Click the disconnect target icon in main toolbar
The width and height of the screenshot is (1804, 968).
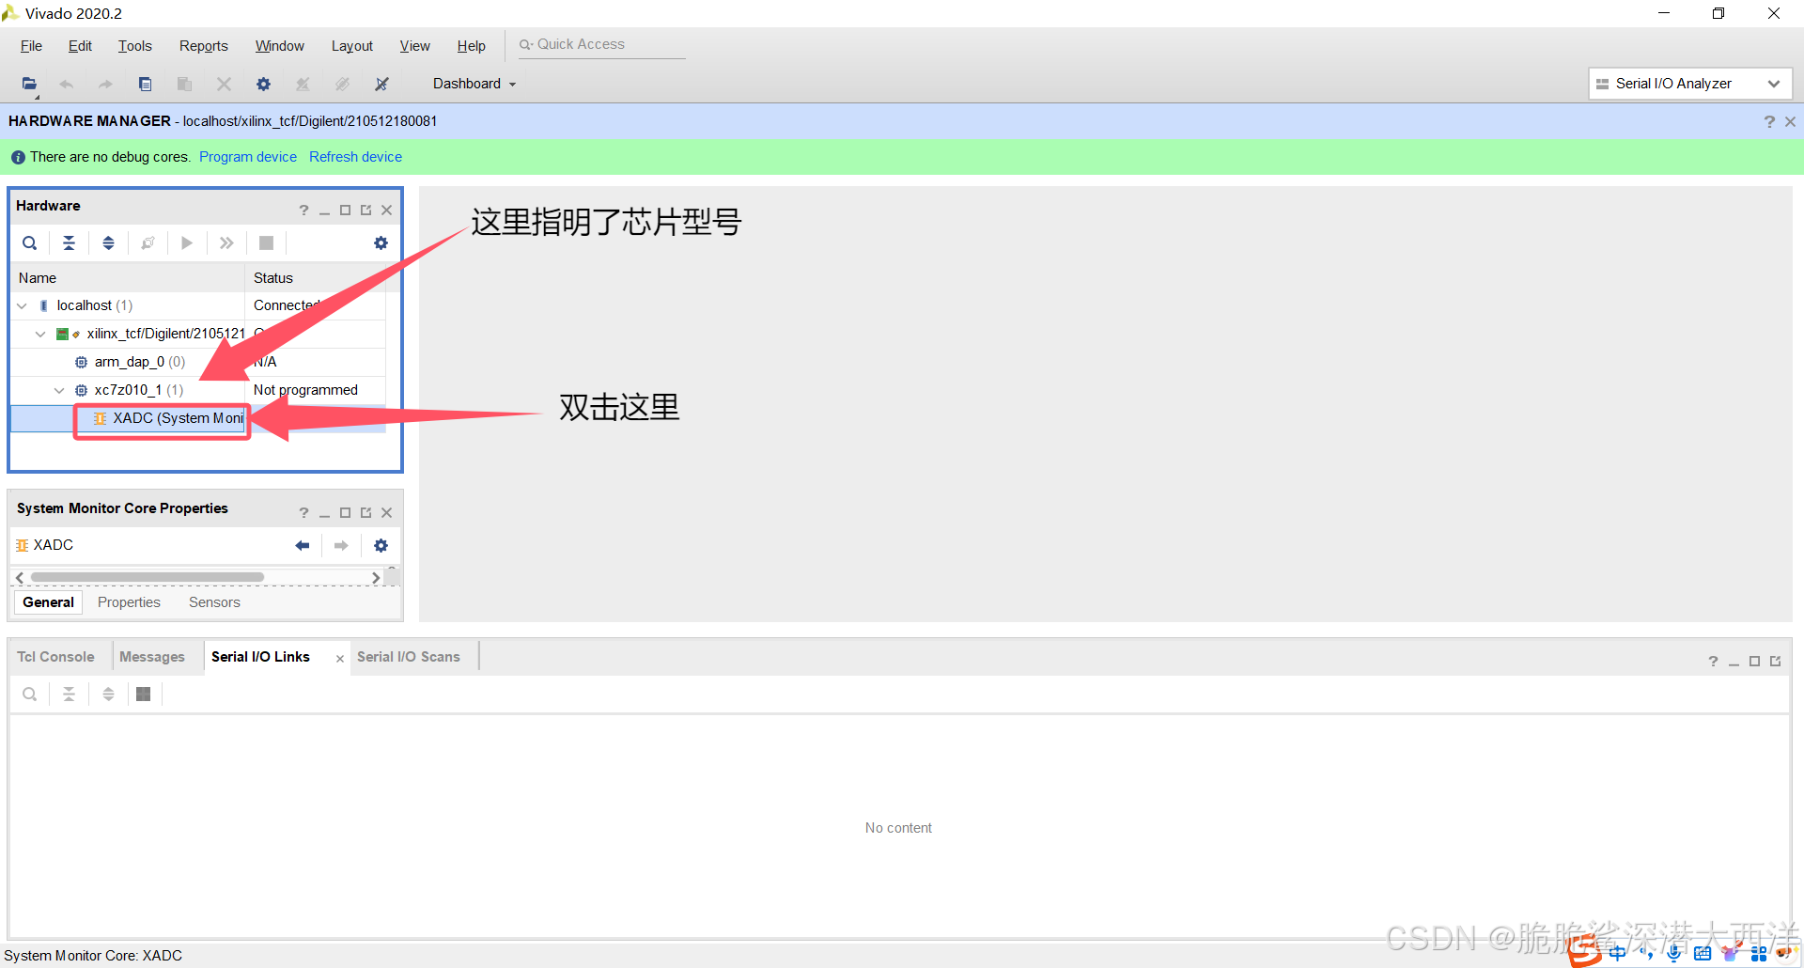381,84
